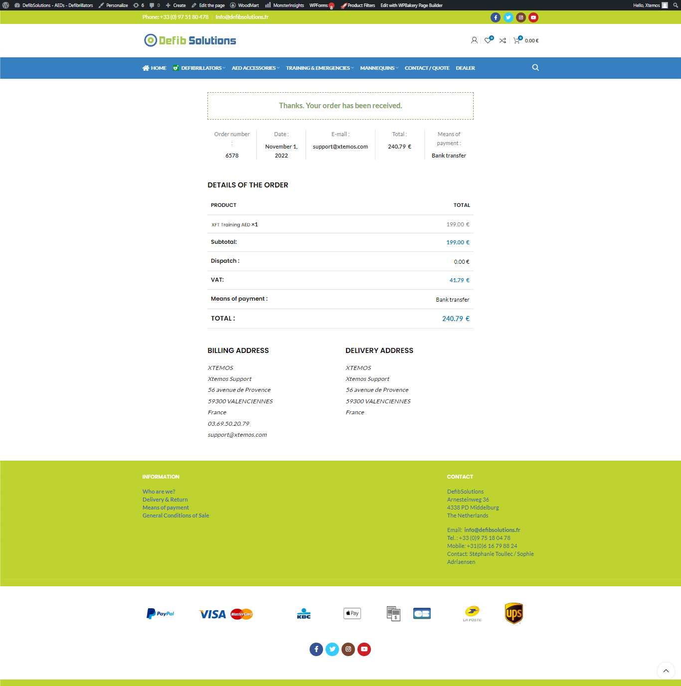Click the top bar phone number
Viewport: 681px width, 686px height.
click(x=175, y=17)
